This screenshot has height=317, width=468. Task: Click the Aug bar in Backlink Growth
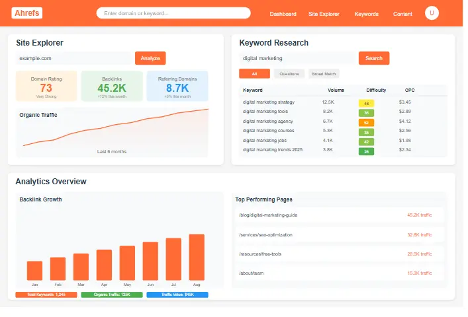coord(197,257)
